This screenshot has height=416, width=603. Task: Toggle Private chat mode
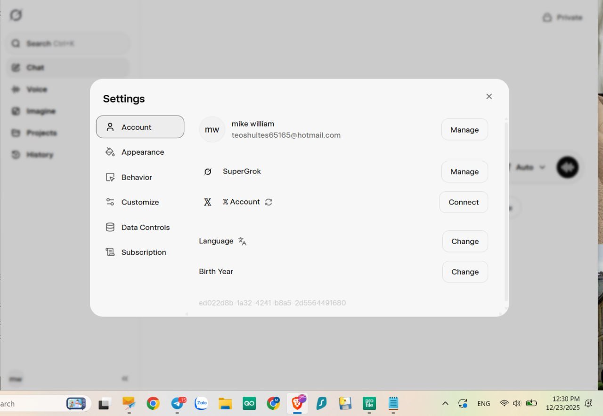pyautogui.click(x=562, y=18)
